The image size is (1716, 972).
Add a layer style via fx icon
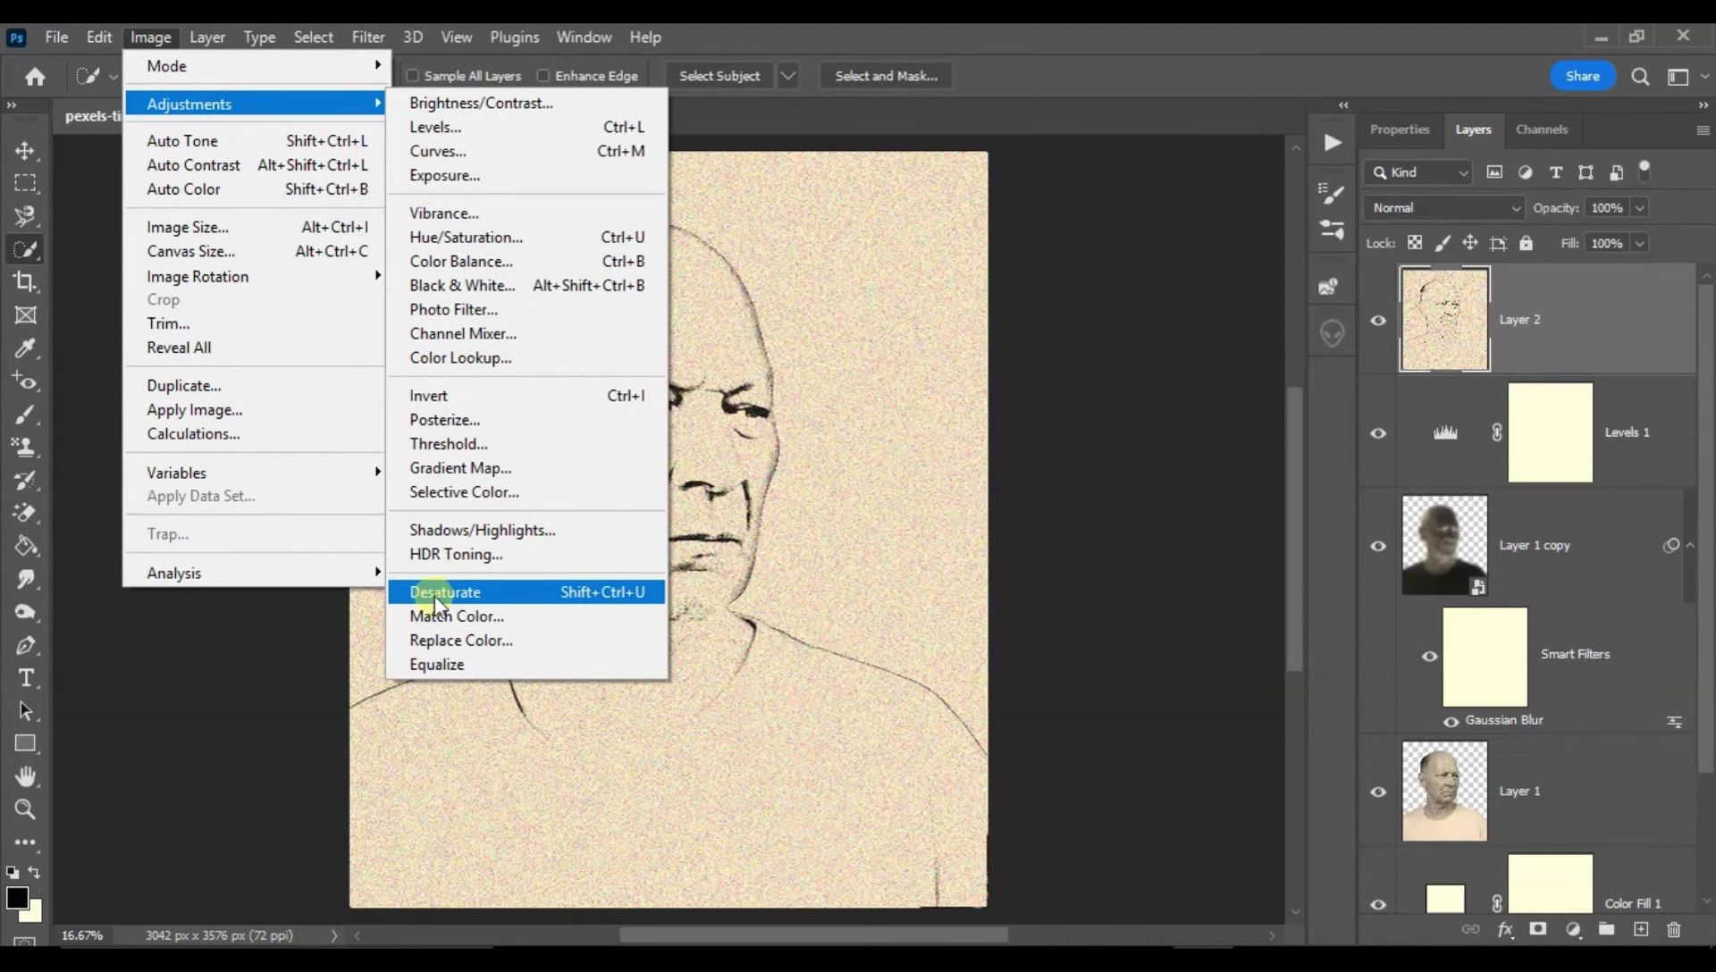(1505, 929)
